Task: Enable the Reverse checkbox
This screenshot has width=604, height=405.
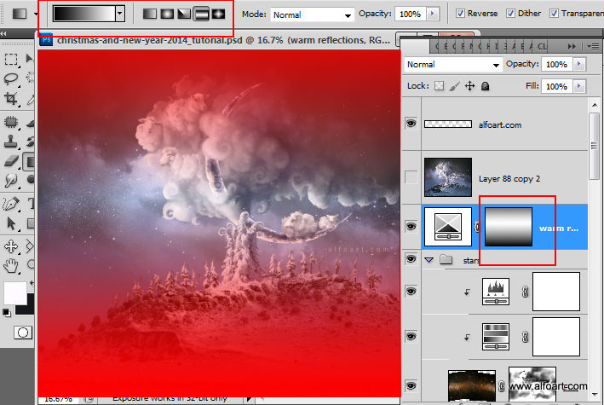Action: 460,14
